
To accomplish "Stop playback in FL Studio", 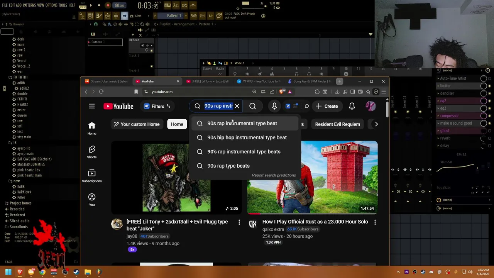I will (99, 5).
